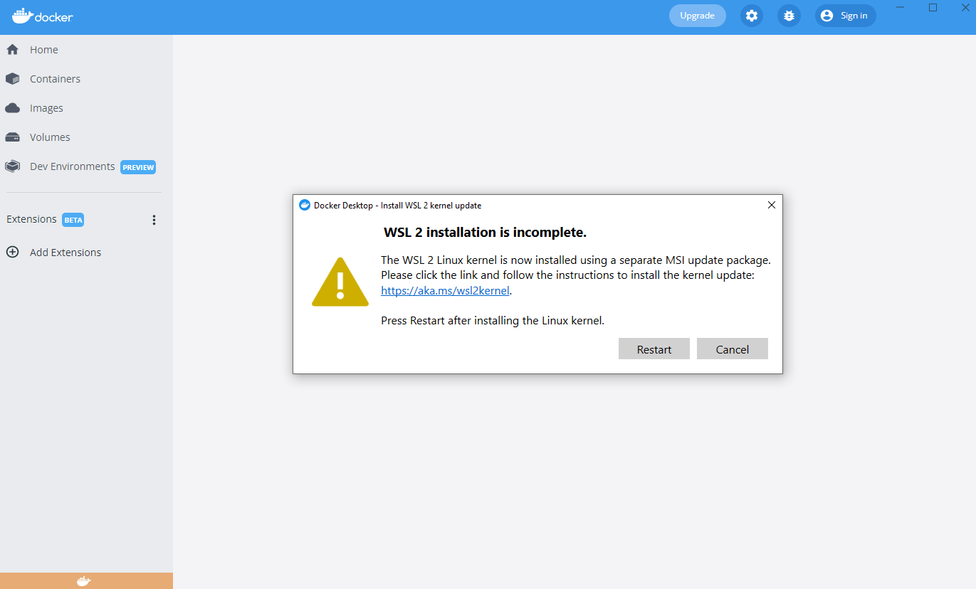Minimize the Docker Desktop window
This screenshot has width=976, height=589.
pos(901,8)
